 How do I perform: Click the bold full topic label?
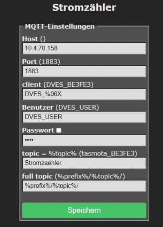37,176
